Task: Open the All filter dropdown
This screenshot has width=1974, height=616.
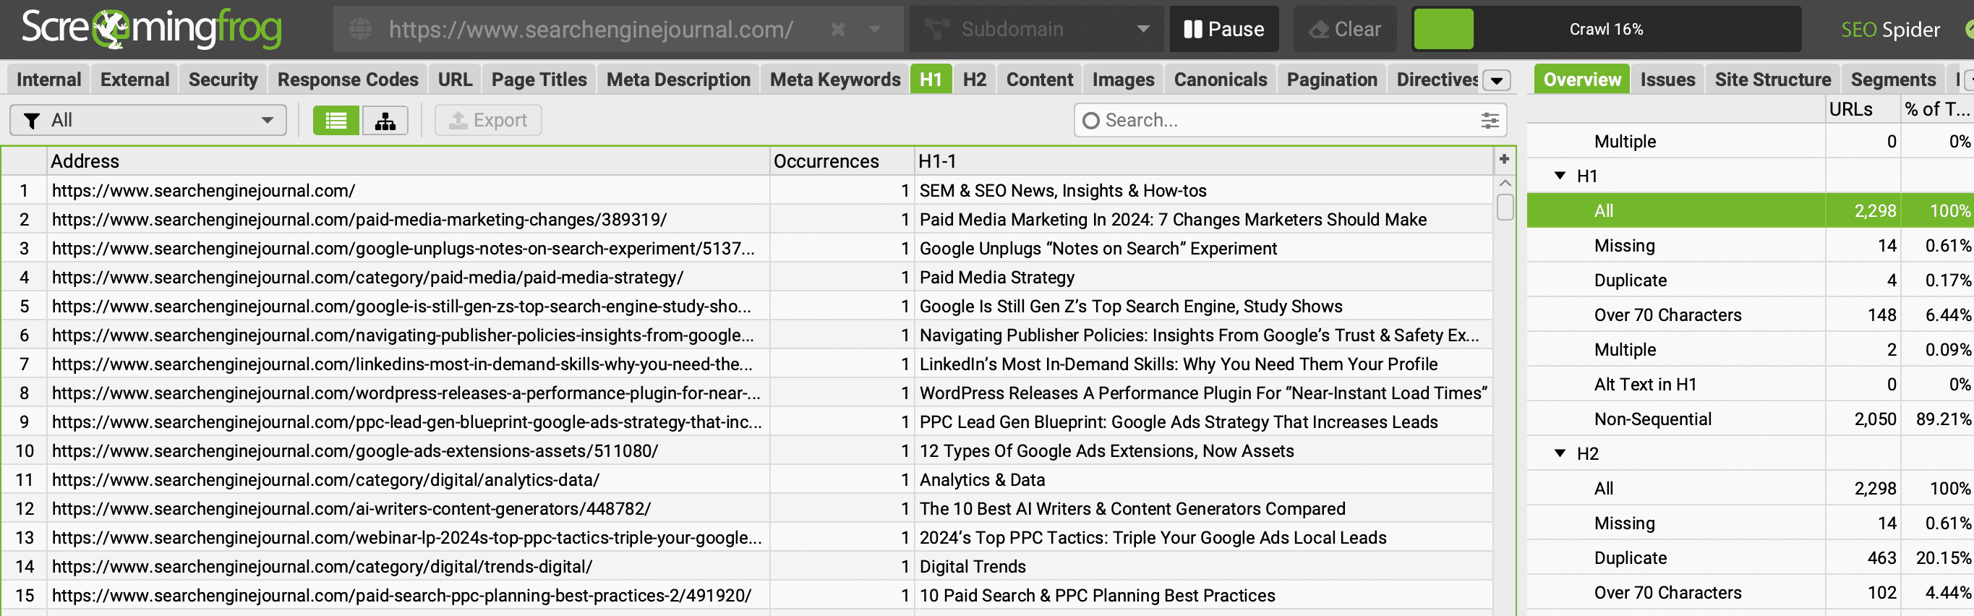Action: (148, 120)
